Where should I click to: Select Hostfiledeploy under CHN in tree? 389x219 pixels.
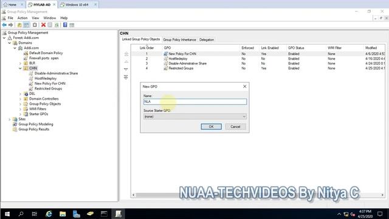point(46,78)
